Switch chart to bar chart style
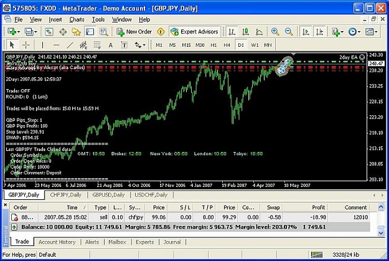389x261 pixels. [x=232, y=32]
